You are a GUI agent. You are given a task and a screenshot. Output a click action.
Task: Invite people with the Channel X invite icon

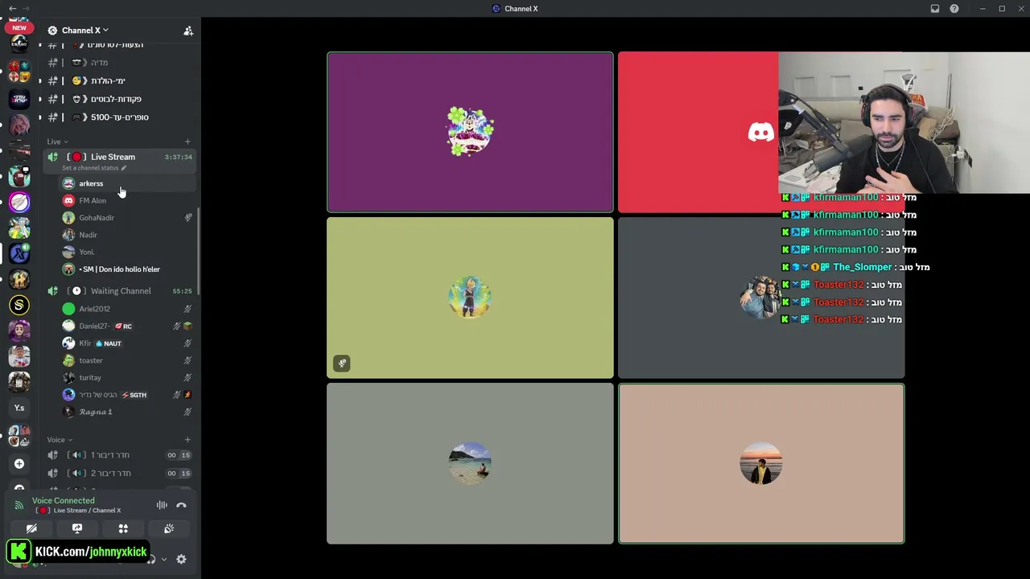click(188, 31)
